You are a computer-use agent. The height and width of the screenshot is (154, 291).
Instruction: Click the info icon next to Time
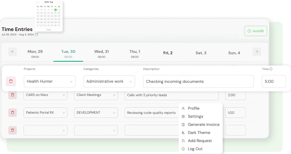coord(271,69)
